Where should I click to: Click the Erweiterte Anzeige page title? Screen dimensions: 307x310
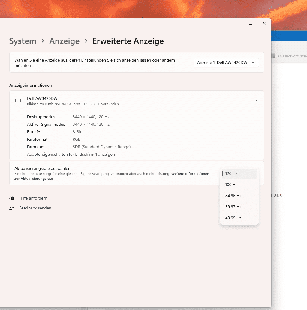(128, 41)
